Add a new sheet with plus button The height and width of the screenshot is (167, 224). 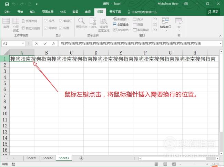(x=81, y=158)
